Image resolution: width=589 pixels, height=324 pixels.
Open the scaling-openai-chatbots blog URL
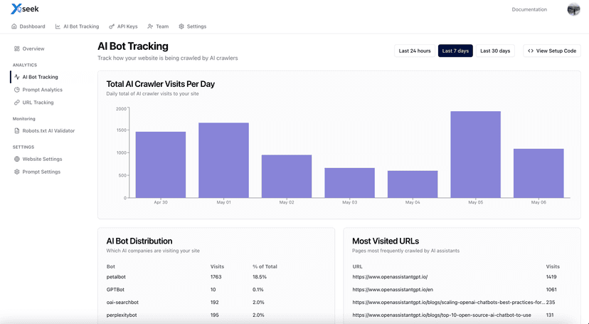(449, 302)
